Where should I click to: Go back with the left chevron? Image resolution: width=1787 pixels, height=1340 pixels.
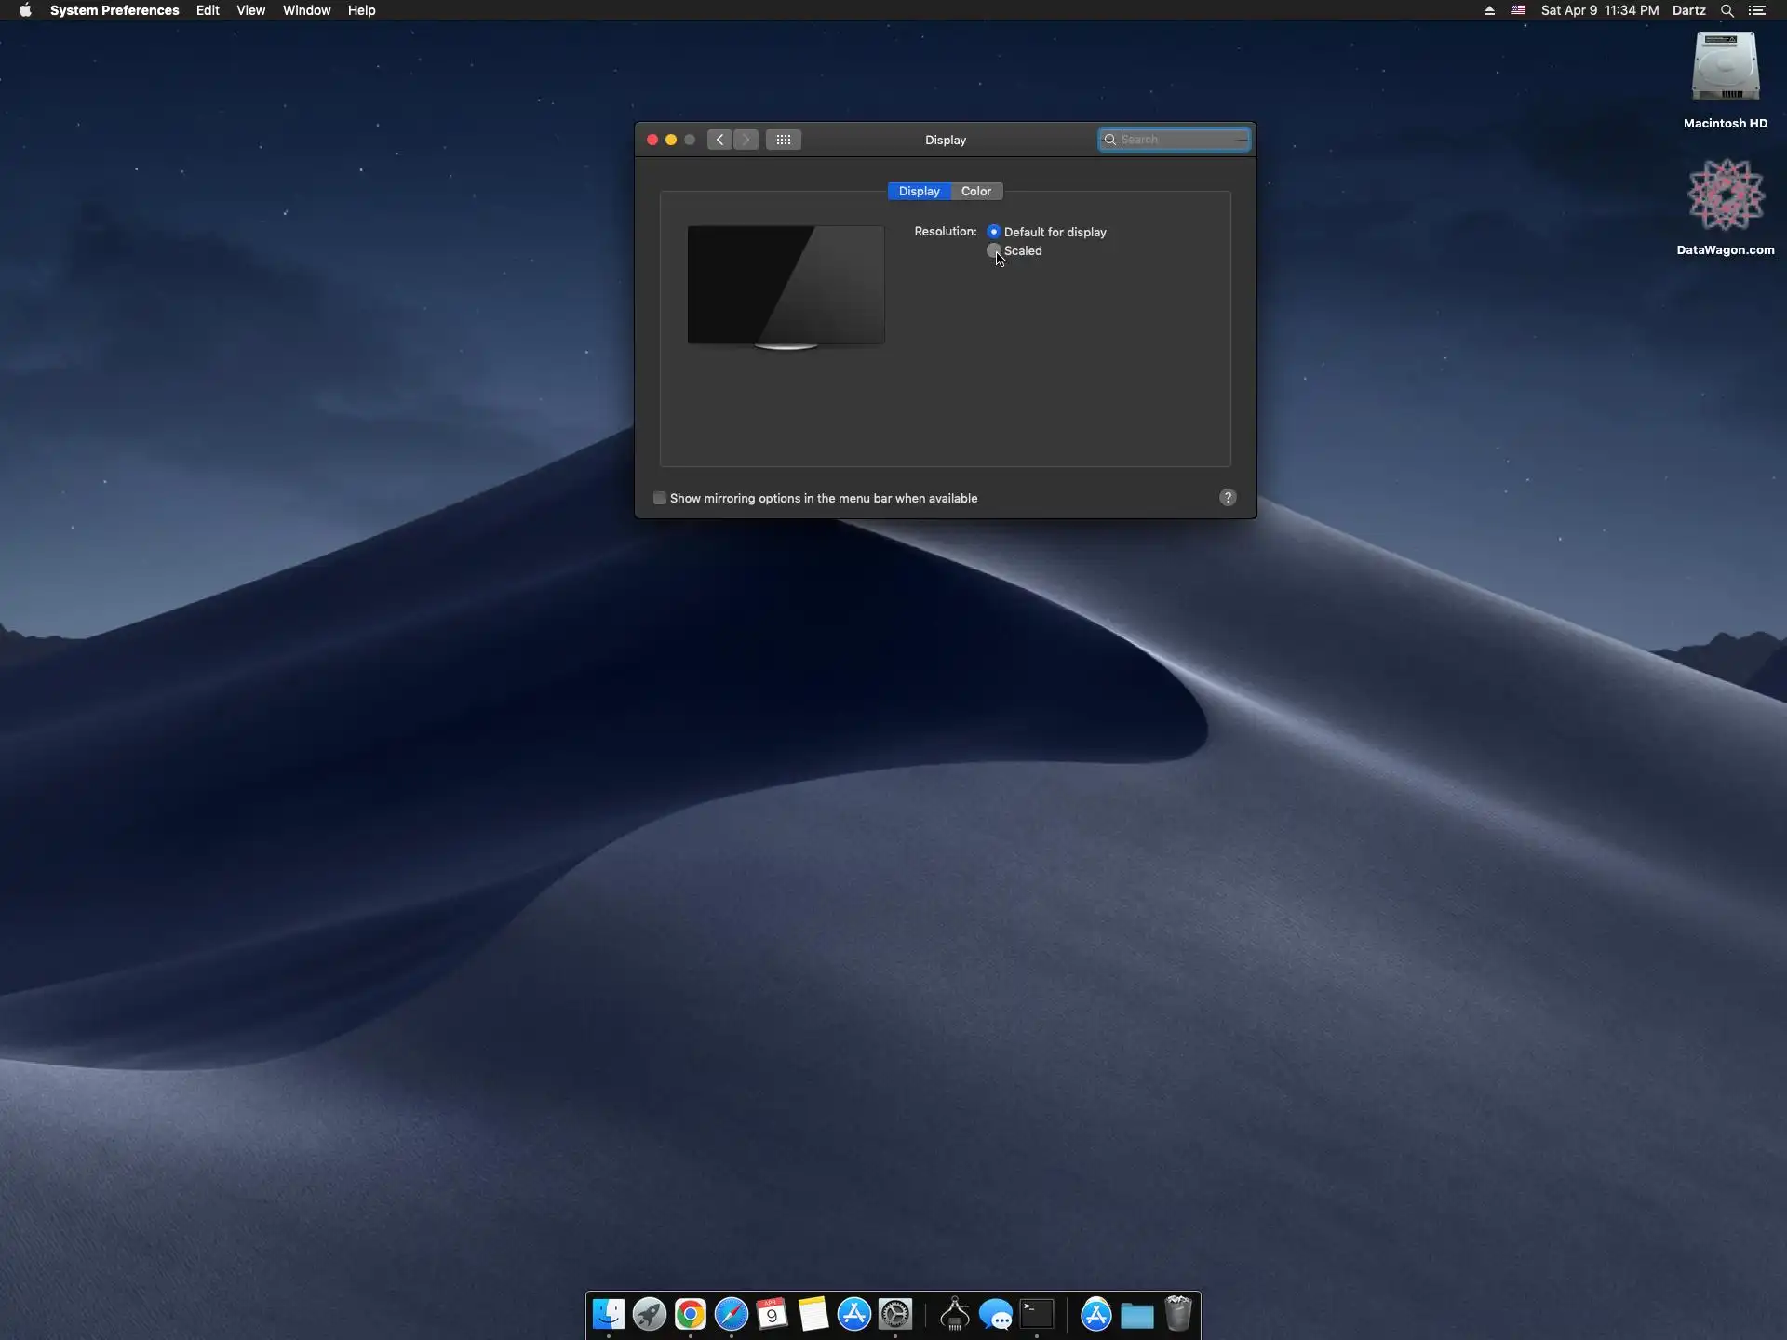click(x=719, y=140)
